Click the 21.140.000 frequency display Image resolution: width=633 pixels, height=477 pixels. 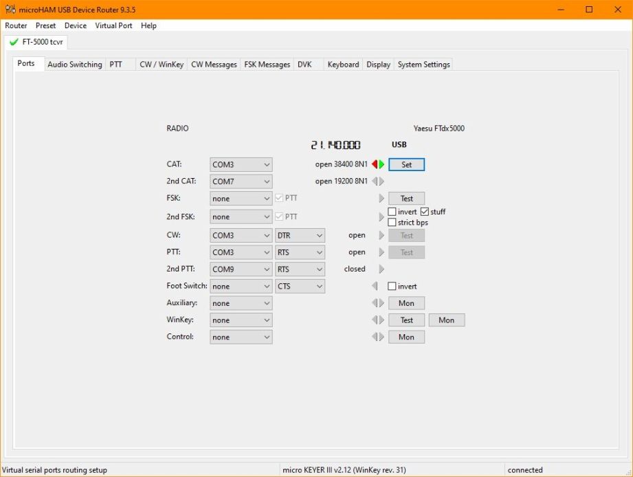click(x=335, y=145)
